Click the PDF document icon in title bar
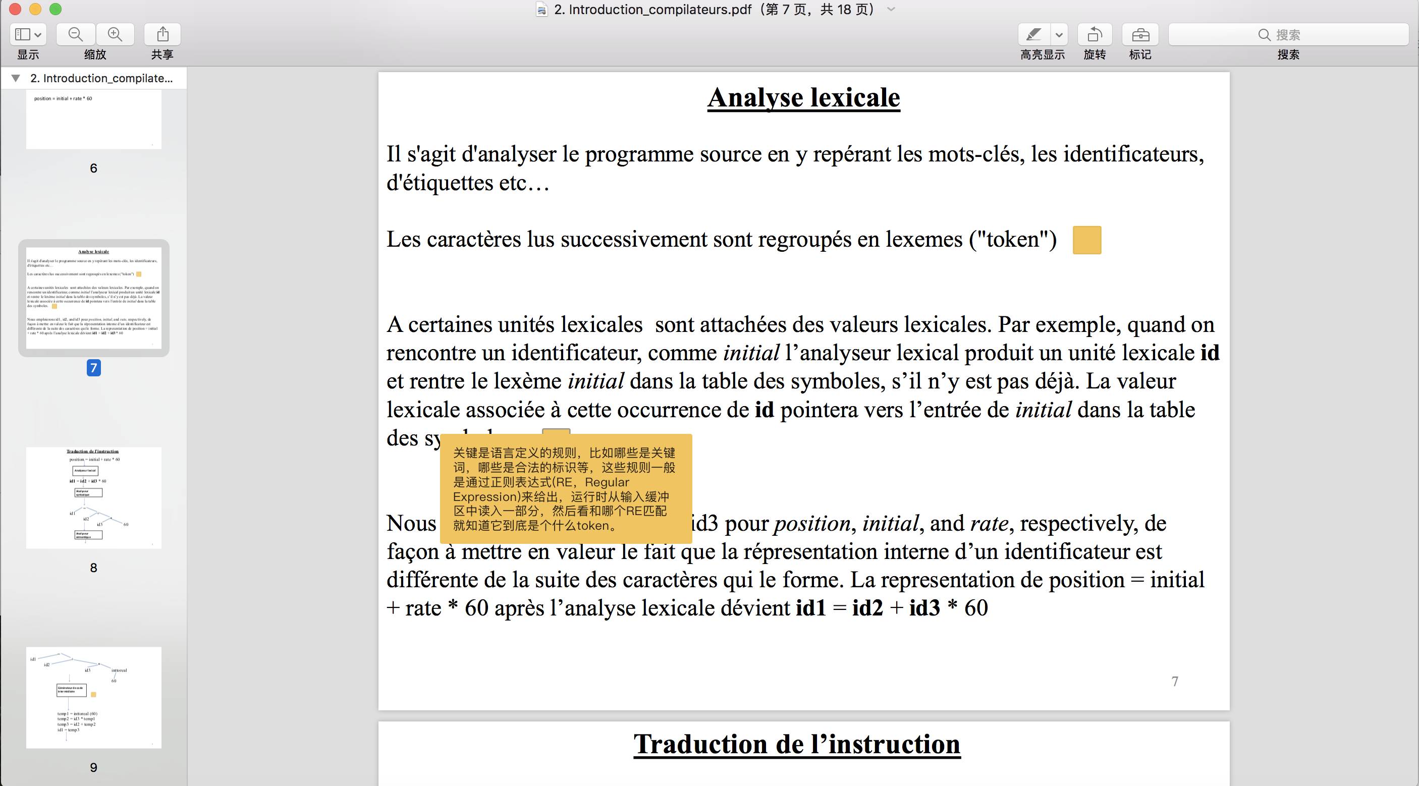1419x786 pixels. point(542,10)
